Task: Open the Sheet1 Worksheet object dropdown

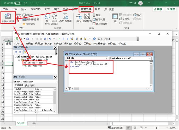Action: 56,82
